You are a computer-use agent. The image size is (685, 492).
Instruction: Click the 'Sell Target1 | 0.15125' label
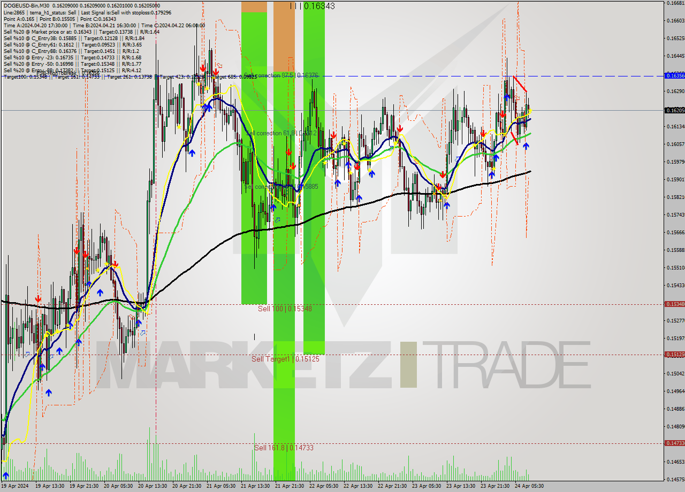tap(285, 359)
